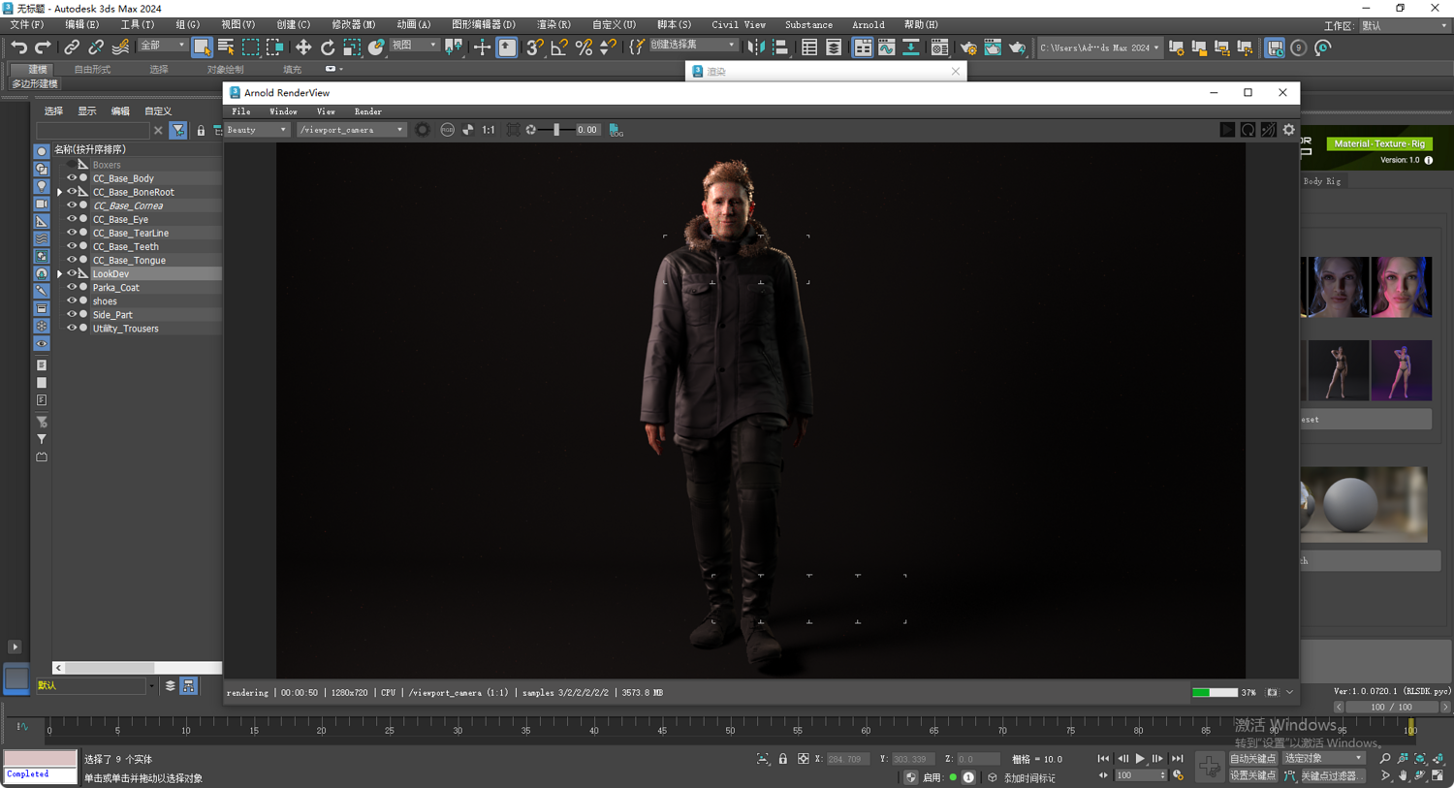
Task: Open the Render Setup teapot icon
Action: pos(968,47)
